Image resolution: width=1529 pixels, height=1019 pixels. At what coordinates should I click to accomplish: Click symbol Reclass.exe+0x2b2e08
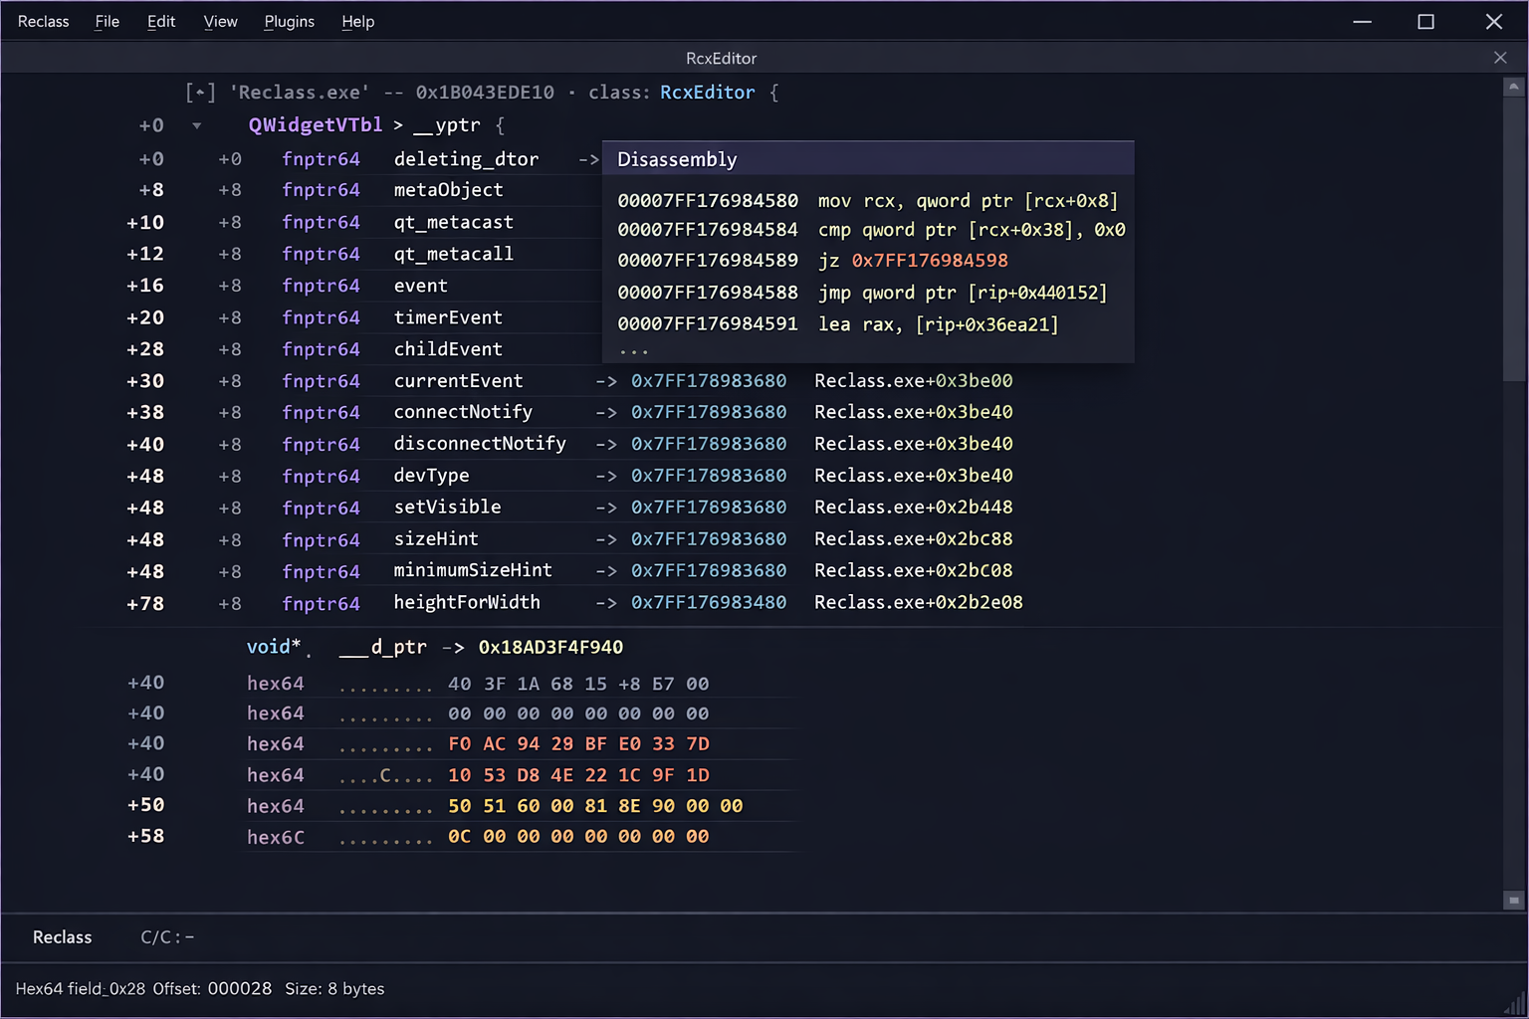[x=919, y=603]
